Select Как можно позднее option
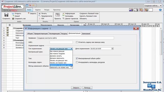 (61, 54)
